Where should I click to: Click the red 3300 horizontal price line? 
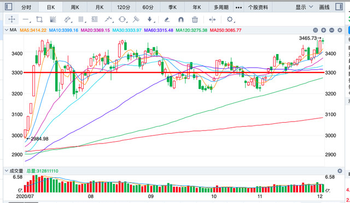[x=174, y=73]
